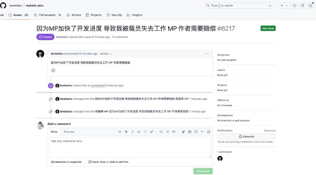Switch to the Projects tab
Viewport: 316px width, 175px height.
[x=94, y=15]
